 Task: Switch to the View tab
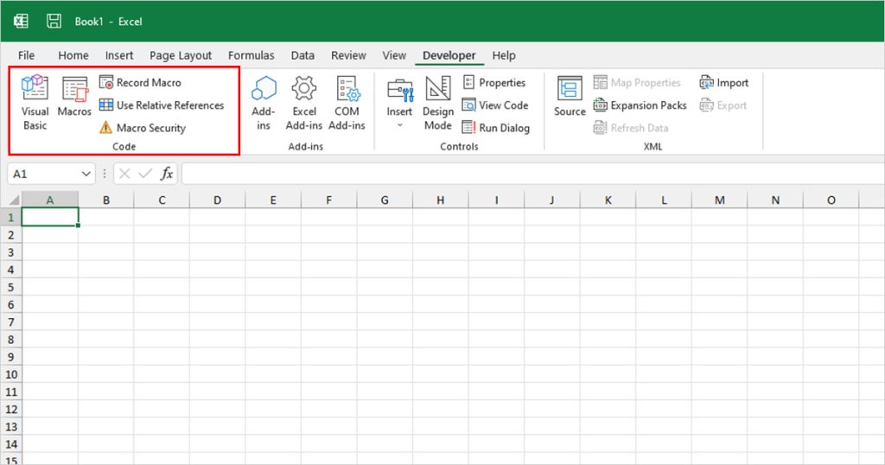394,55
